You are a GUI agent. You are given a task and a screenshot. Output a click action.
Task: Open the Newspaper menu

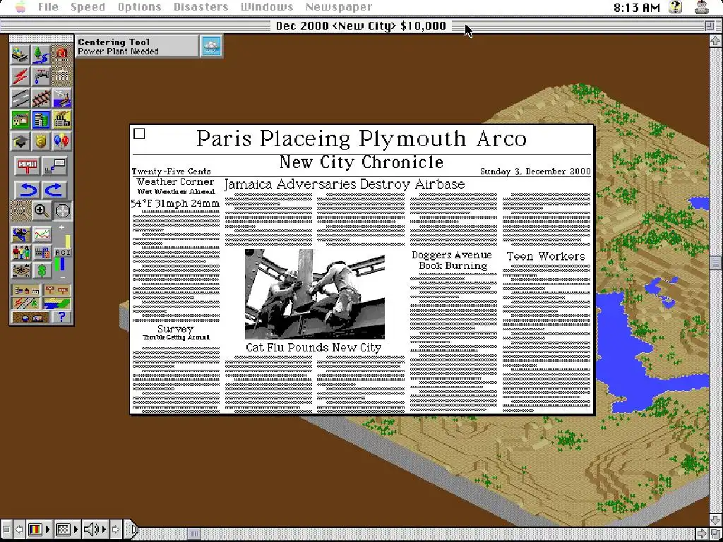tap(339, 7)
